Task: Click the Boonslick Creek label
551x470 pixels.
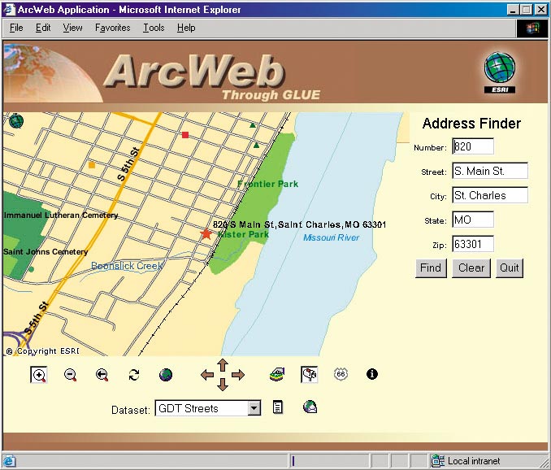Action: point(128,266)
